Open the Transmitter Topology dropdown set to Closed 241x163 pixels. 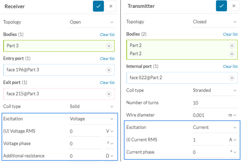coord(214,22)
